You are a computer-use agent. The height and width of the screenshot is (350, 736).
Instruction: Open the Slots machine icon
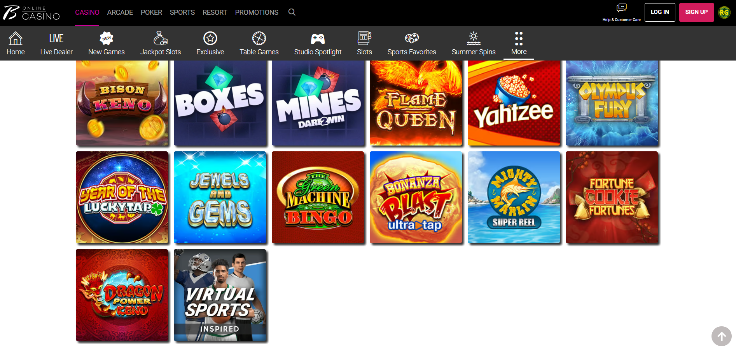pyautogui.click(x=364, y=38)
